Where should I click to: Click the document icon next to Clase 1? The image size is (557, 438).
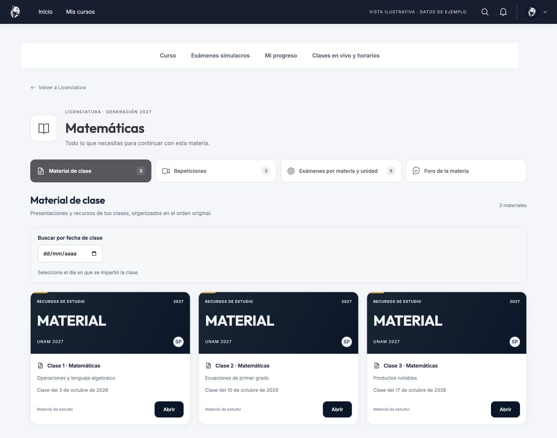click(x=40, y=366)
